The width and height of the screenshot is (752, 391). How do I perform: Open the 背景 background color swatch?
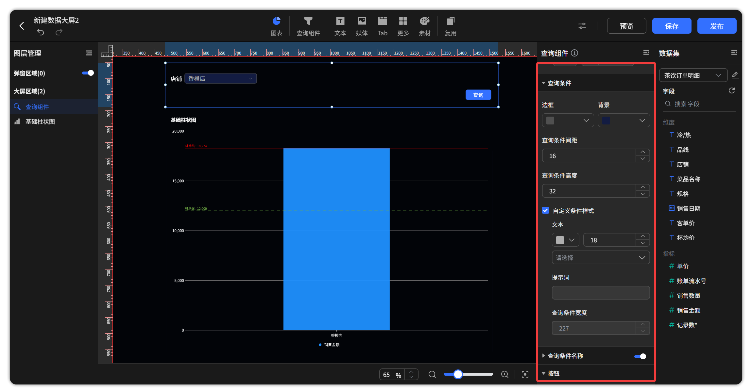point(624,121)
